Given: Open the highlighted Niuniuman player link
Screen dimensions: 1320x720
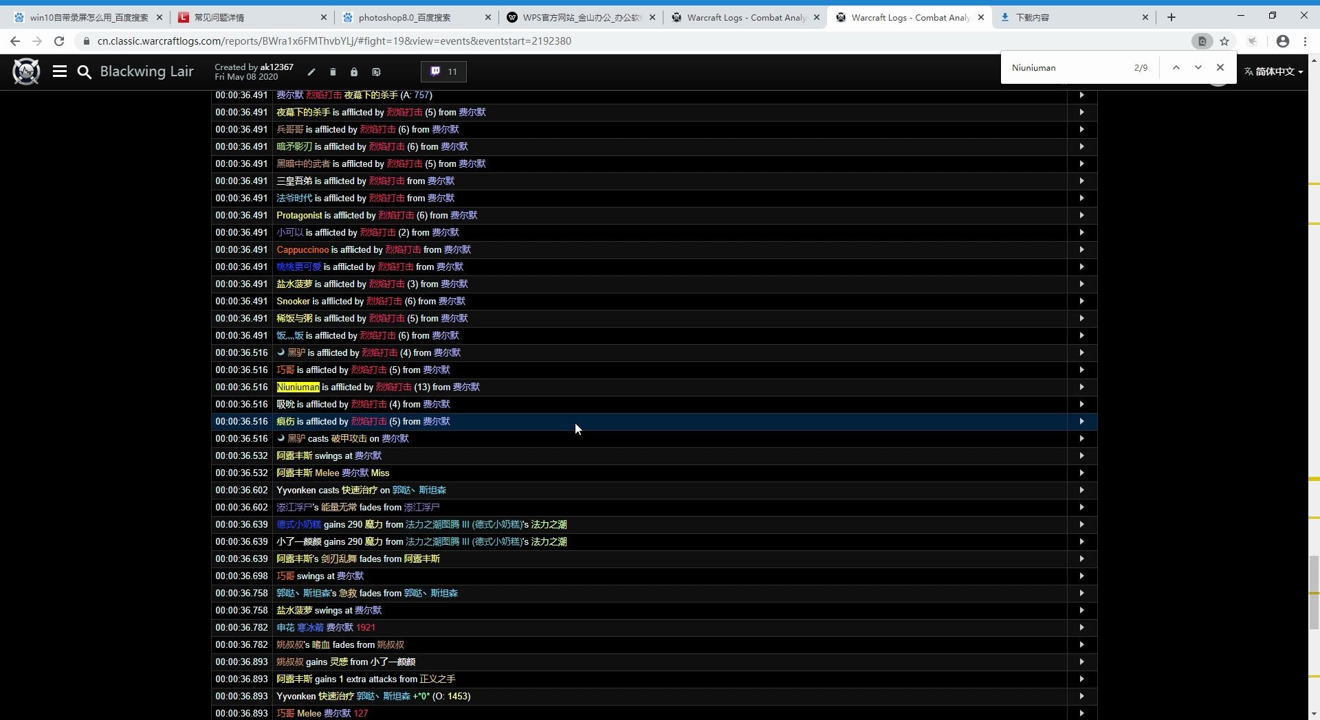Looking at the screenshot, I should [x=298, y=387].
